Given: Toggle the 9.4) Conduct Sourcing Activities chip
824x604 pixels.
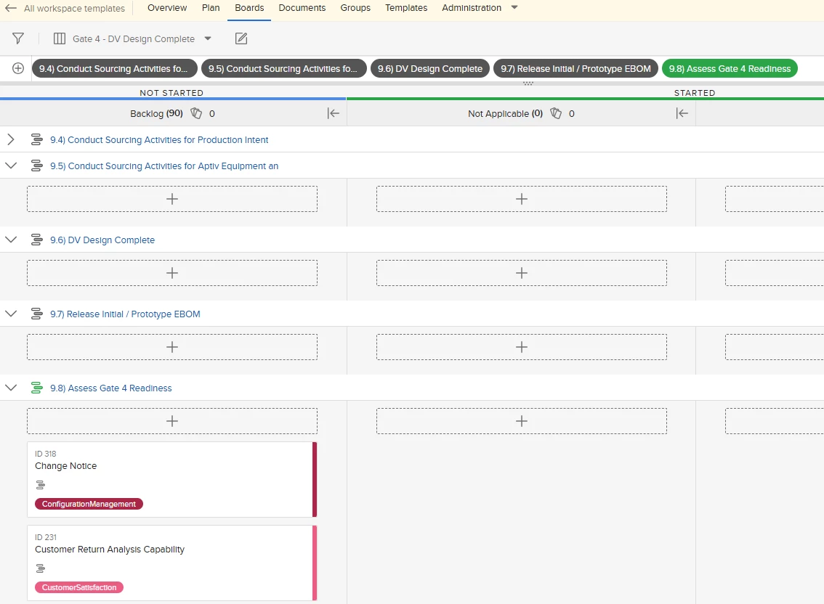Looking at the screenshot, I should coord(115,68).
